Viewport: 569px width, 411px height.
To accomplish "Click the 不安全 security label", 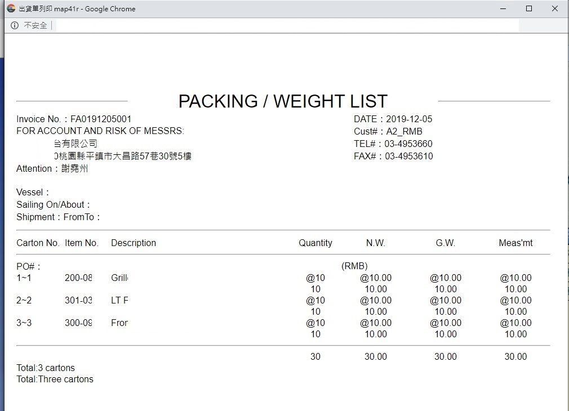I will (x=35, y=25).
